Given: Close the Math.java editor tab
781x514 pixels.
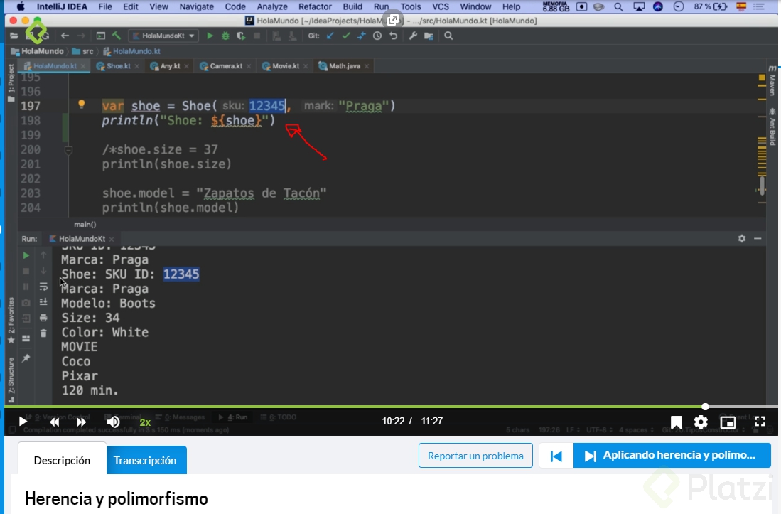Looking at the screenshot, I should [x=367, y=66].
